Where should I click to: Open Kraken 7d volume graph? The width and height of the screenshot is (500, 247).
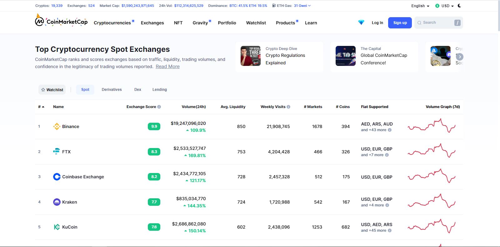432,201
